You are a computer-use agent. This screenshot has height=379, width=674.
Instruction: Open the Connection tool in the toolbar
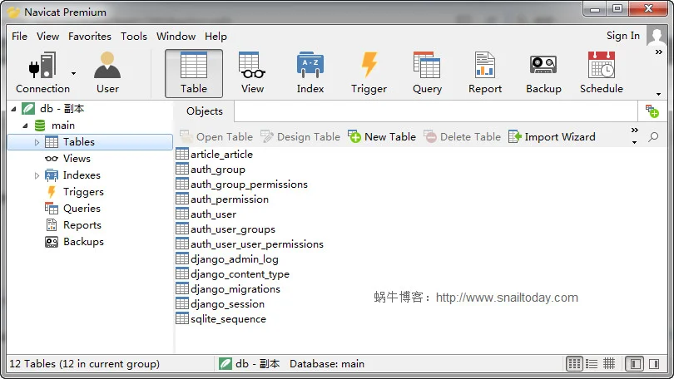42,73
